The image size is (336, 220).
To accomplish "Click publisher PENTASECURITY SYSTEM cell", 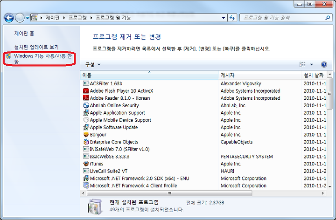I will [x=247, y=157].
